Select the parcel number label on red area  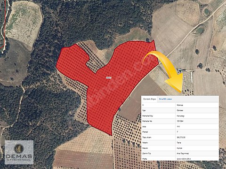[x=109, y=77]
